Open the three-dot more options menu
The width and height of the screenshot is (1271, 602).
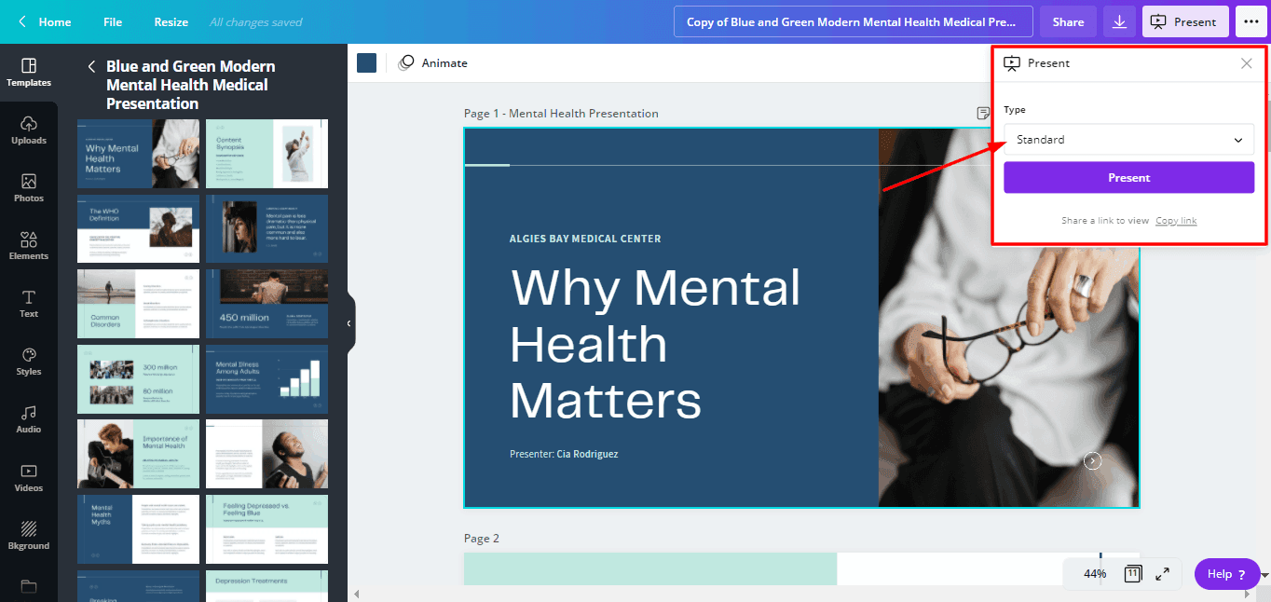(x=1250, y=21)
